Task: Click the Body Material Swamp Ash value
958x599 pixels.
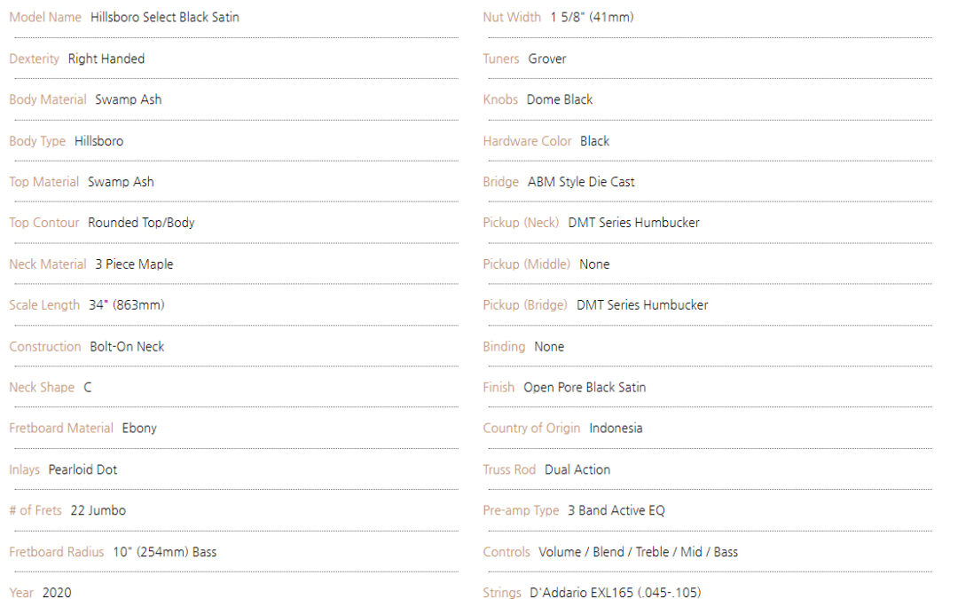Action: coord(129,99)
